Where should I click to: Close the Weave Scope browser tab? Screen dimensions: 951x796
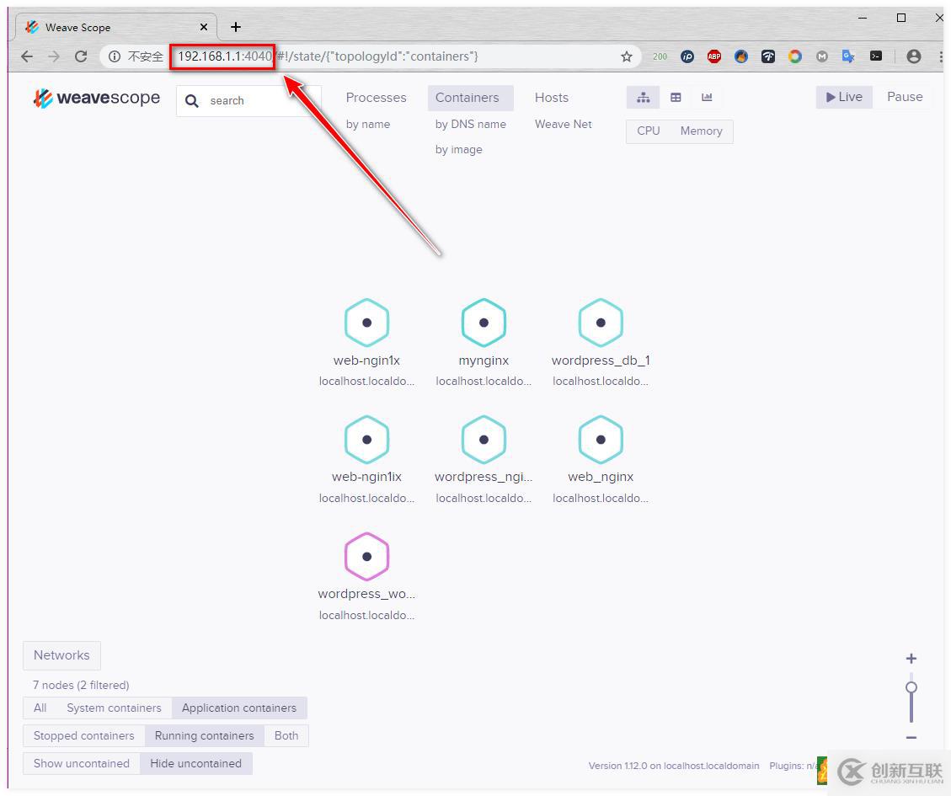(x=204, y=27)
